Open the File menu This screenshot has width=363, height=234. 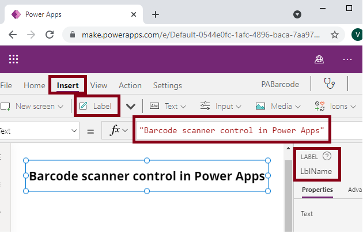click(6, 85)
